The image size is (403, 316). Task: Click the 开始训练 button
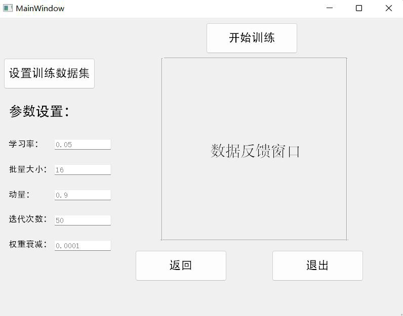pos(252,38)
